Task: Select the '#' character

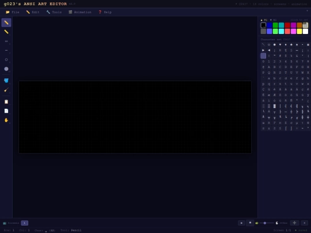Action: tap(280, 56)
